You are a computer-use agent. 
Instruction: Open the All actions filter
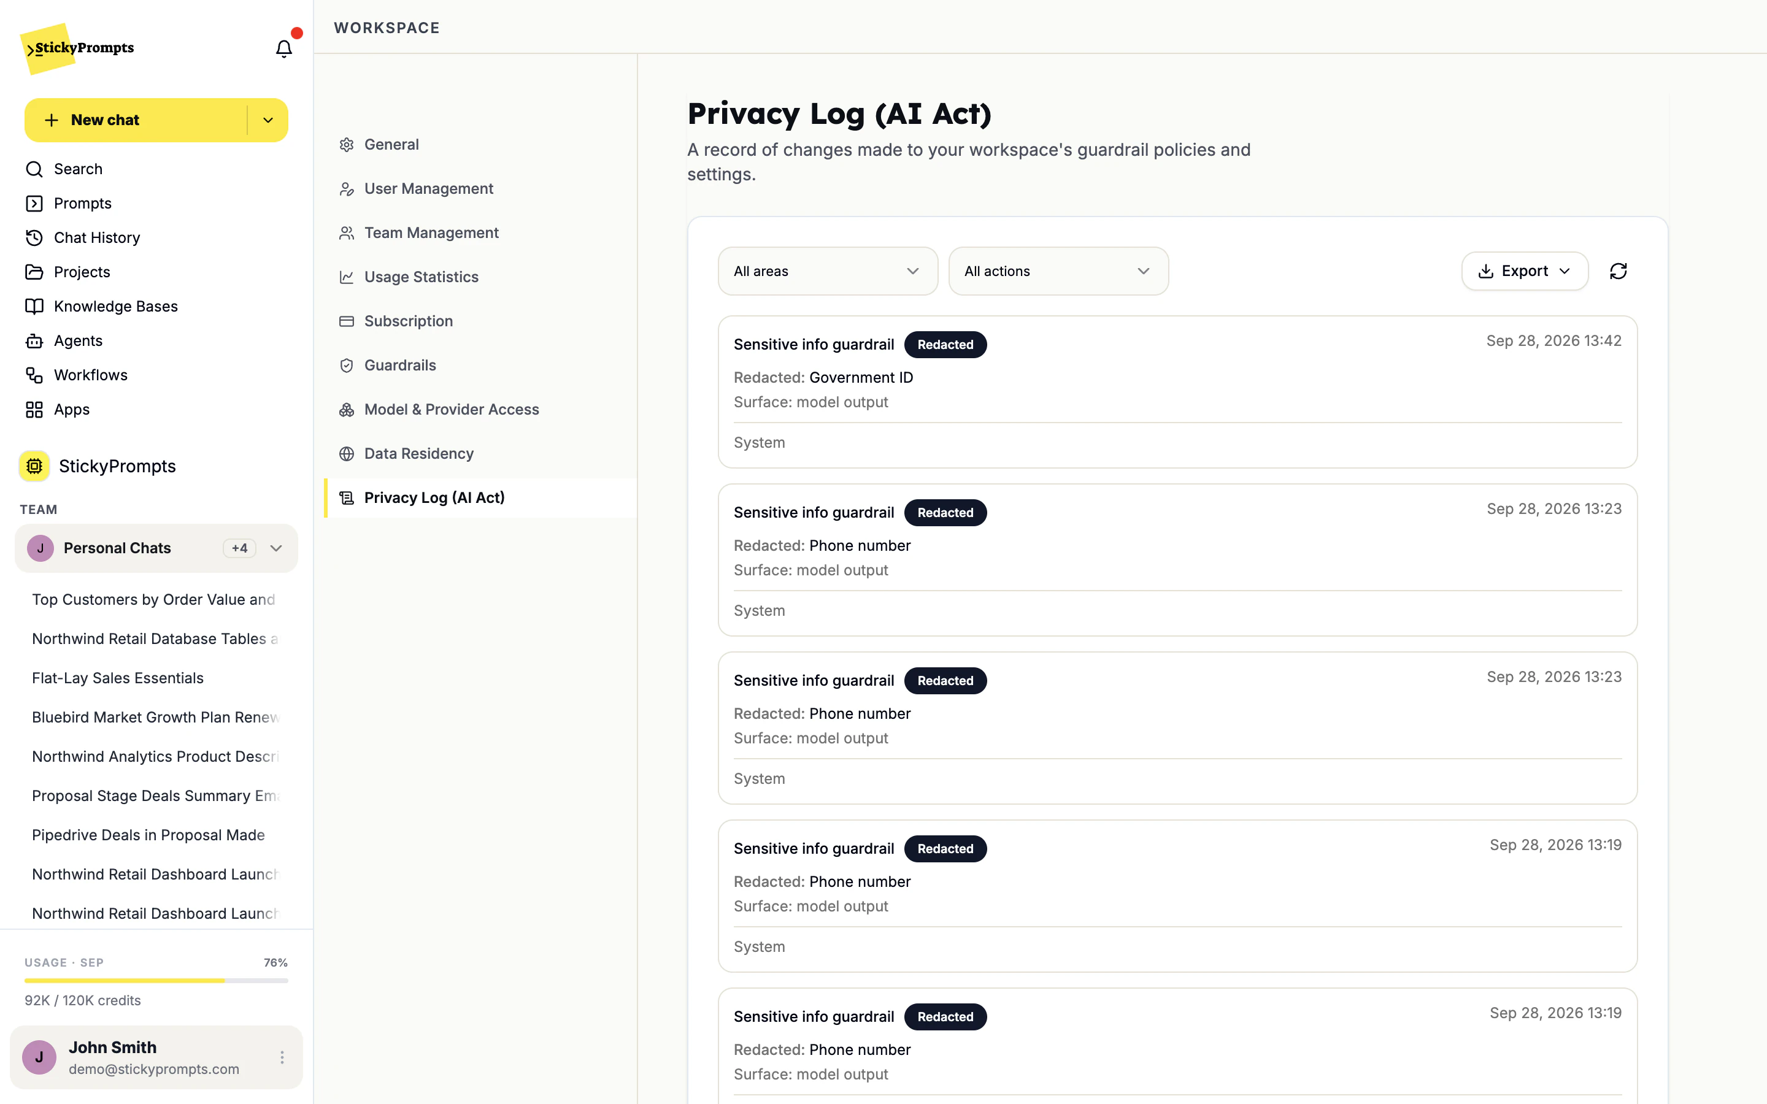tap(1058, 271)
